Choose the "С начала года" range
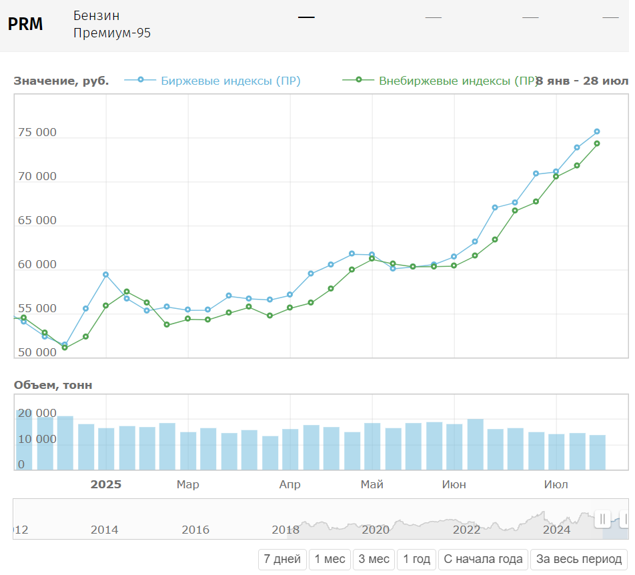The width and height of the screenshot is (635, 575). [483, 559]
